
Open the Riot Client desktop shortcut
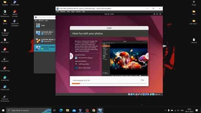pyautogui.click(x=5, y=50)
